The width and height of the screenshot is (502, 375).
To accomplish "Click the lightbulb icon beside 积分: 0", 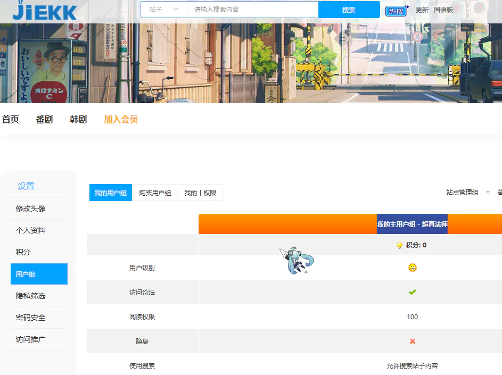I will pos(399,245).
